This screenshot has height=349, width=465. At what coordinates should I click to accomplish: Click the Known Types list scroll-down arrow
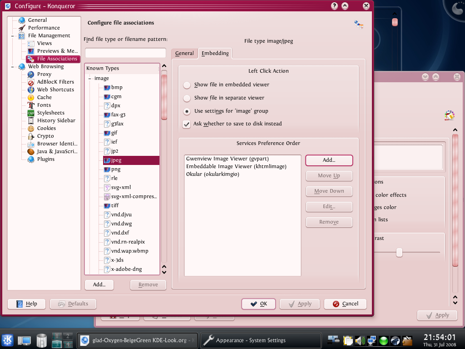[x=164, y=272]
